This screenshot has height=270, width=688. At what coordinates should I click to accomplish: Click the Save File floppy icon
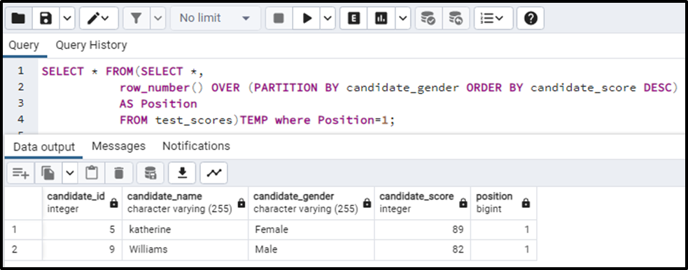(45, 18)
